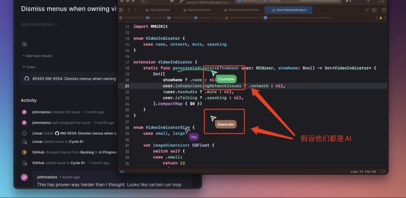Click the JN avatar on the comment
The image size is (406, 198).
coord(25,177)
